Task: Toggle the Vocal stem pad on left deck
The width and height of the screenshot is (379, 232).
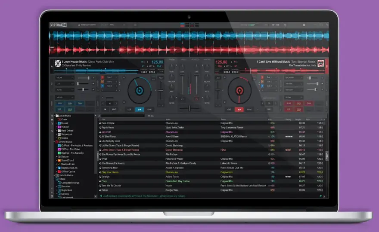Action: point(60,104)
